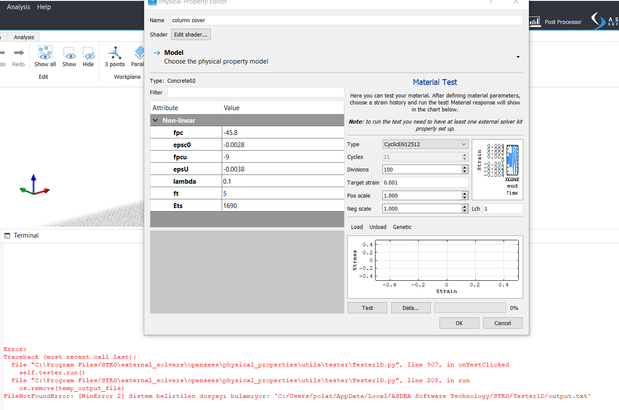Screen dimensions: 619x410
Task: Collapse the Non-linear attribute group
Action: click(156, 120)
